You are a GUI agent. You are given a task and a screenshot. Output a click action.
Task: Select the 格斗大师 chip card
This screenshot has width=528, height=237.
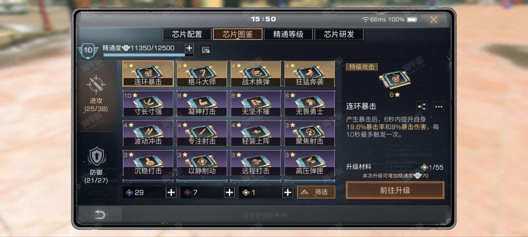point(202,74)
